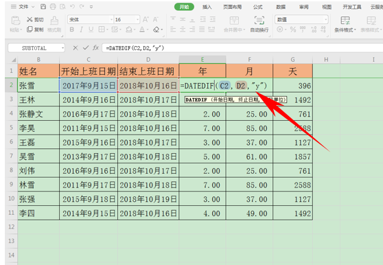Click the 剪切 cut button
Screen dimensions: 383x265
tap(35, 19)
